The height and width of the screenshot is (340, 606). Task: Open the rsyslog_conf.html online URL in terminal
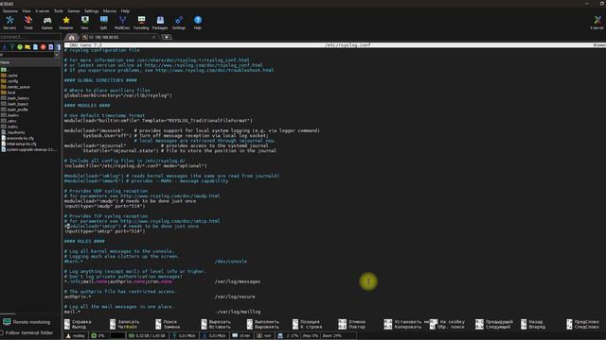[204, 65]
